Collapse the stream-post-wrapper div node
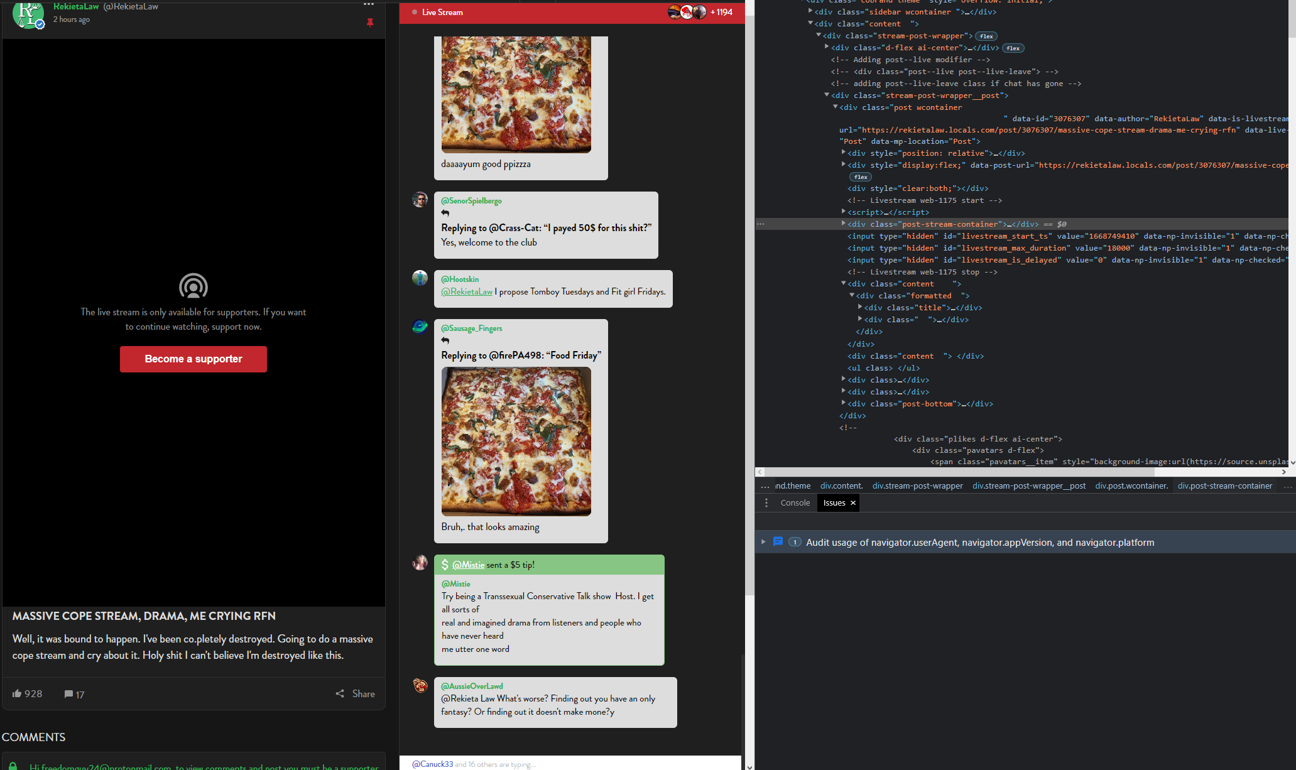Screen dimensions: 1296x770 (819, 35)
